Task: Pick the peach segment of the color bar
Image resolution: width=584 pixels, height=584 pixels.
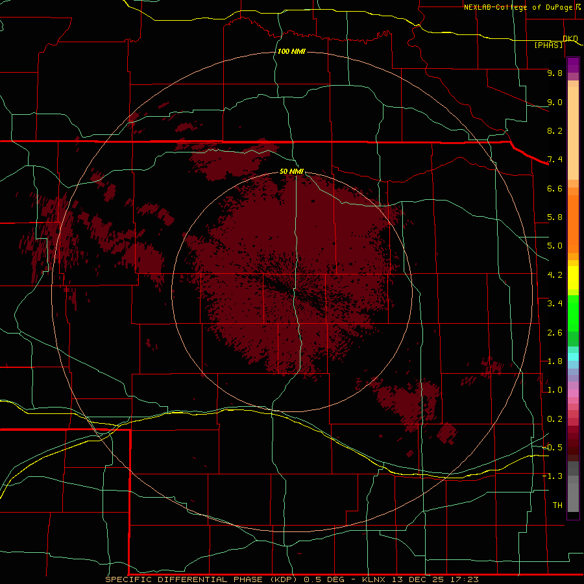Action: click(x=573, y=133)
